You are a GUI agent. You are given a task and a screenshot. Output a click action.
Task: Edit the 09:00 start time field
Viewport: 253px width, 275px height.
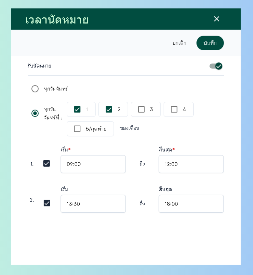(x=93, y=164)
